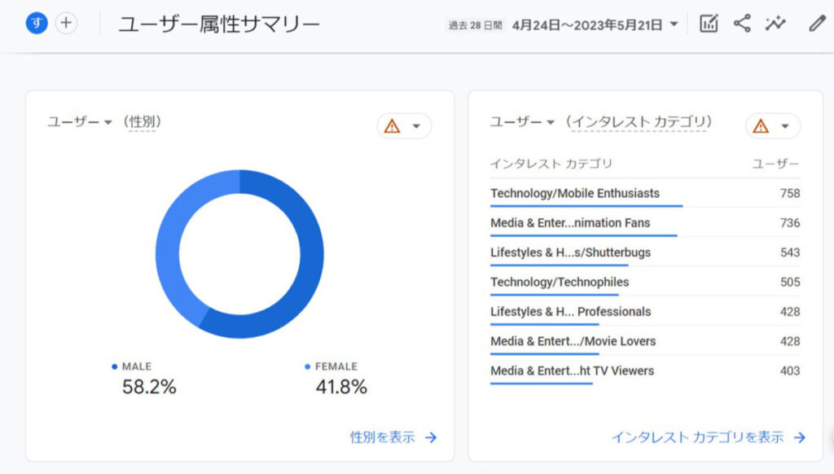Expand the chevron beside the interest card warning
The image size is (834, 474).
tap(784, 127)
